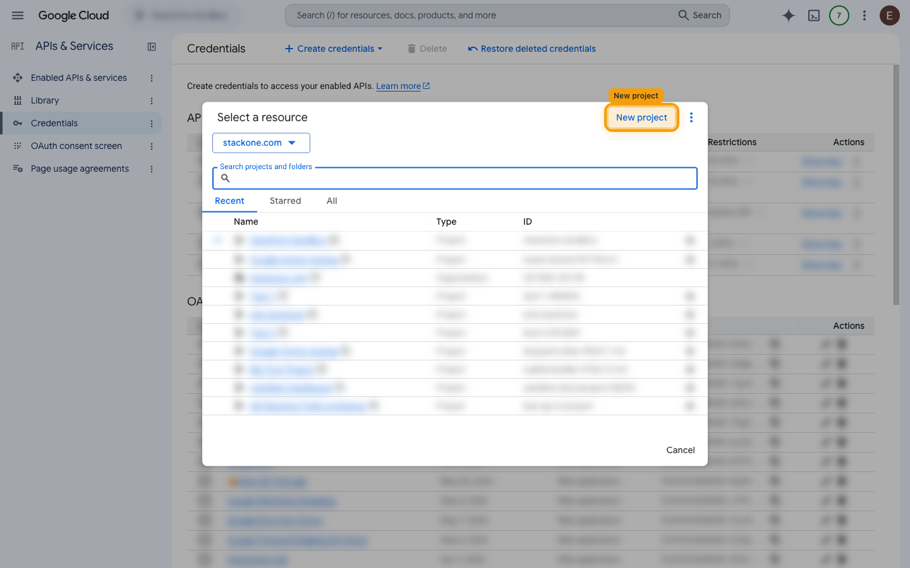Click the APIs & Services sidebar heading

click(74, 46)
